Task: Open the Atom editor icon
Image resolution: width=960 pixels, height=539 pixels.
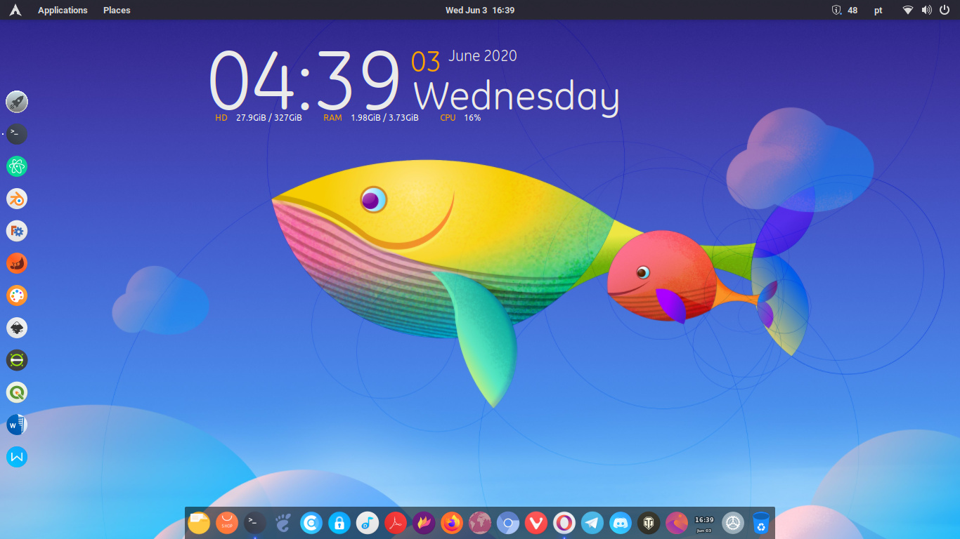Action: [17, 166]
